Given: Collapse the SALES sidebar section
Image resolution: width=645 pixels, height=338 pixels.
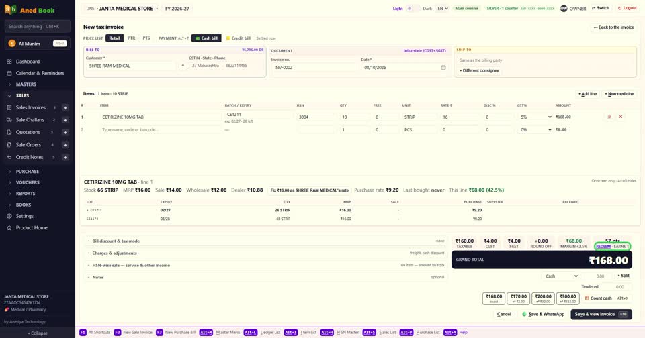Looking at the screenshot, I should 38,96.
